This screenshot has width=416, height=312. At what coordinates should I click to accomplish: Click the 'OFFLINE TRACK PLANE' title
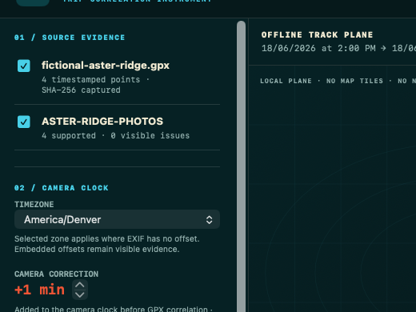click(x=317, y=35)
